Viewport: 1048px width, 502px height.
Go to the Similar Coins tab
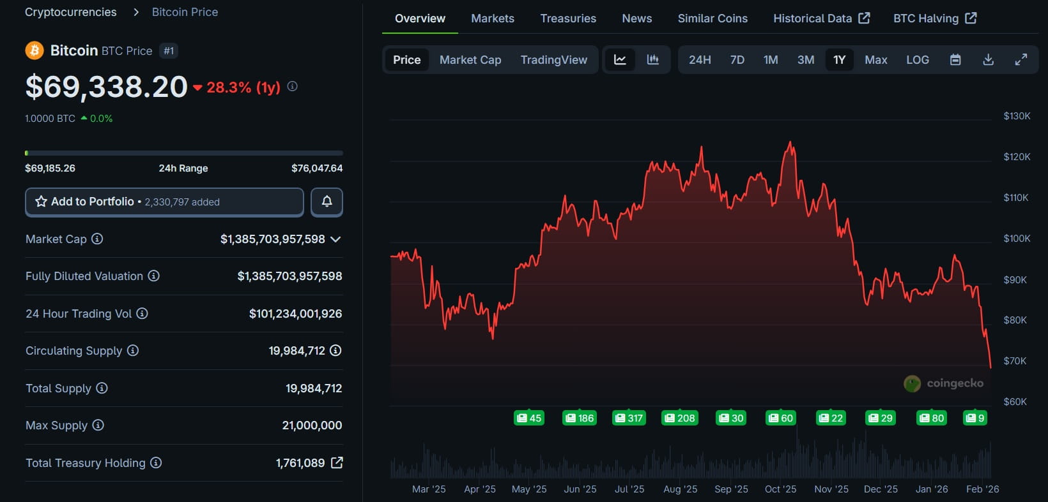(x=713, y=18)
